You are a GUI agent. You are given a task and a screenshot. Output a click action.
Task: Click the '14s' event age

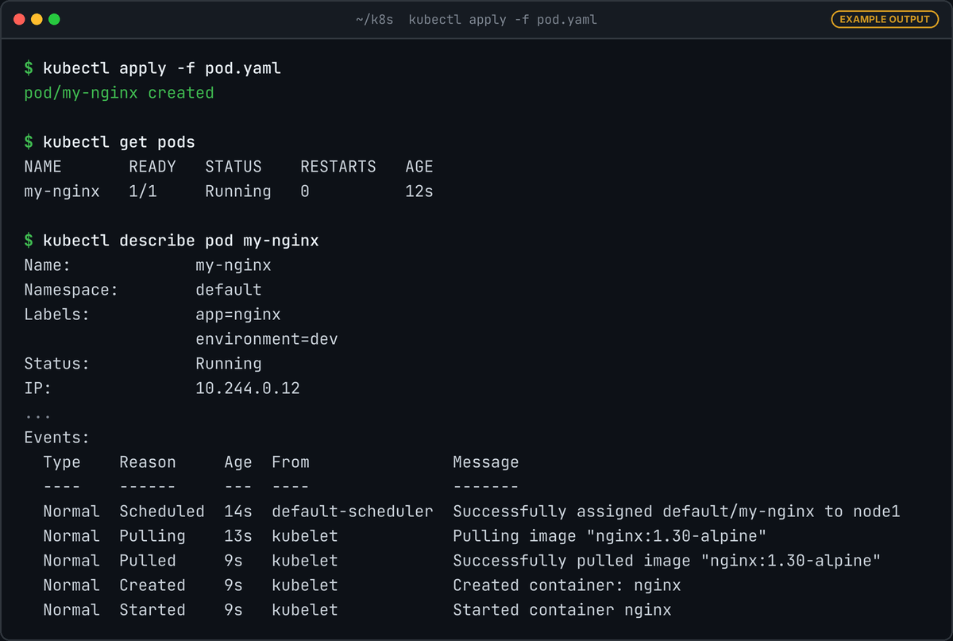[x=238, y=512]
